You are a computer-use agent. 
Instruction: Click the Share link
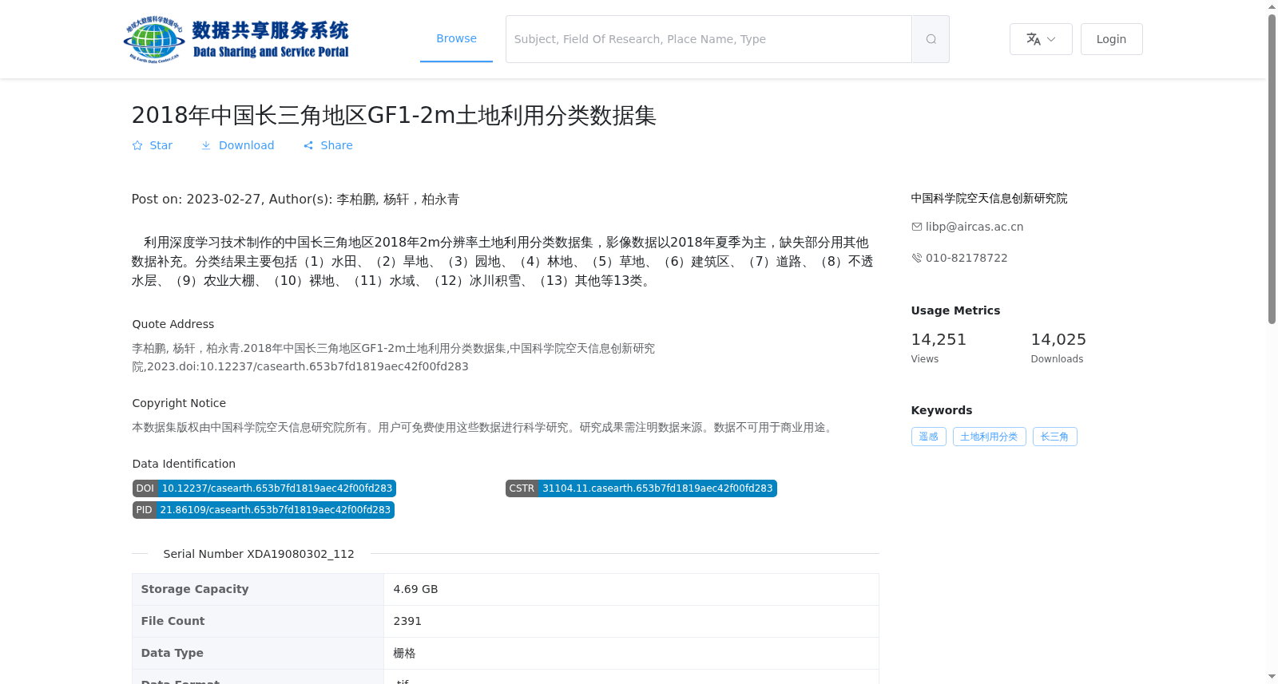[327, 145]
